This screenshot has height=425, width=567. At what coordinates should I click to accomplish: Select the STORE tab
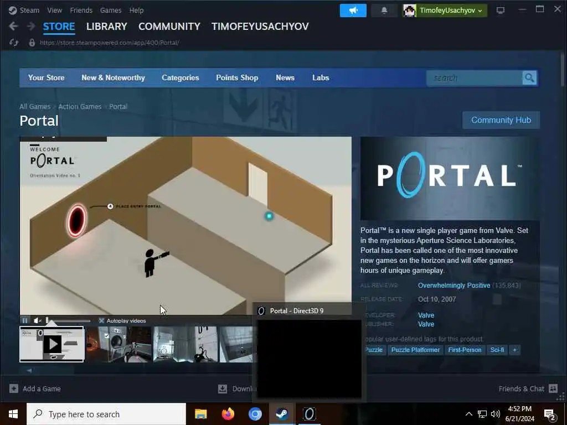[59, 27]
